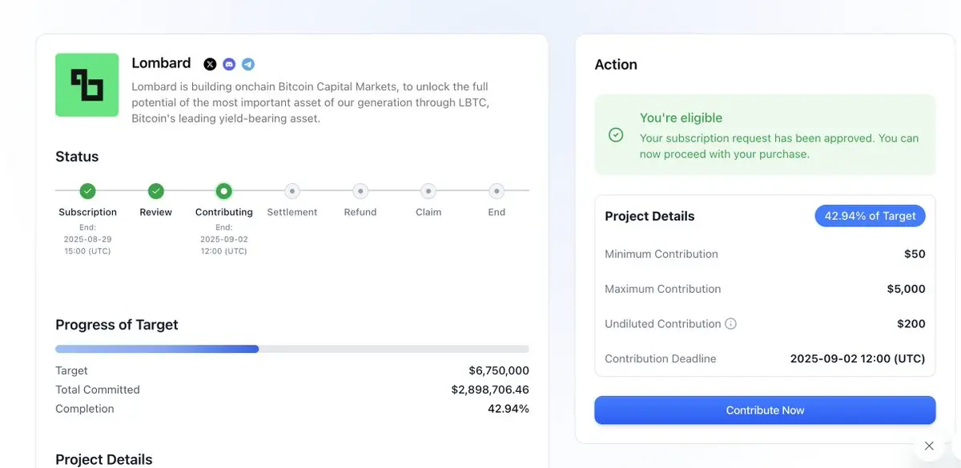Click the Progress of Target heading
Viewport: 961px width, 468px height.
tap(117, 325)
